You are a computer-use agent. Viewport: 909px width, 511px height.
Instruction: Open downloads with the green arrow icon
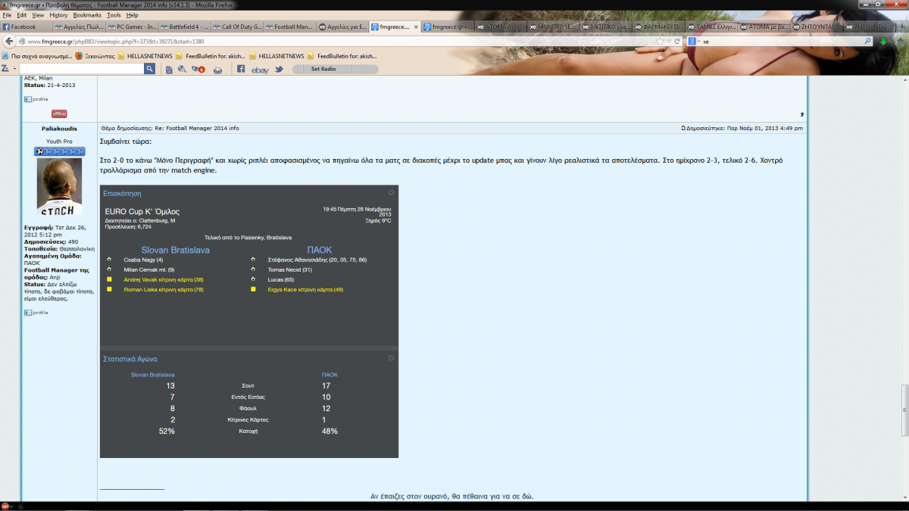pyautogui.click(x=883, y=41)
